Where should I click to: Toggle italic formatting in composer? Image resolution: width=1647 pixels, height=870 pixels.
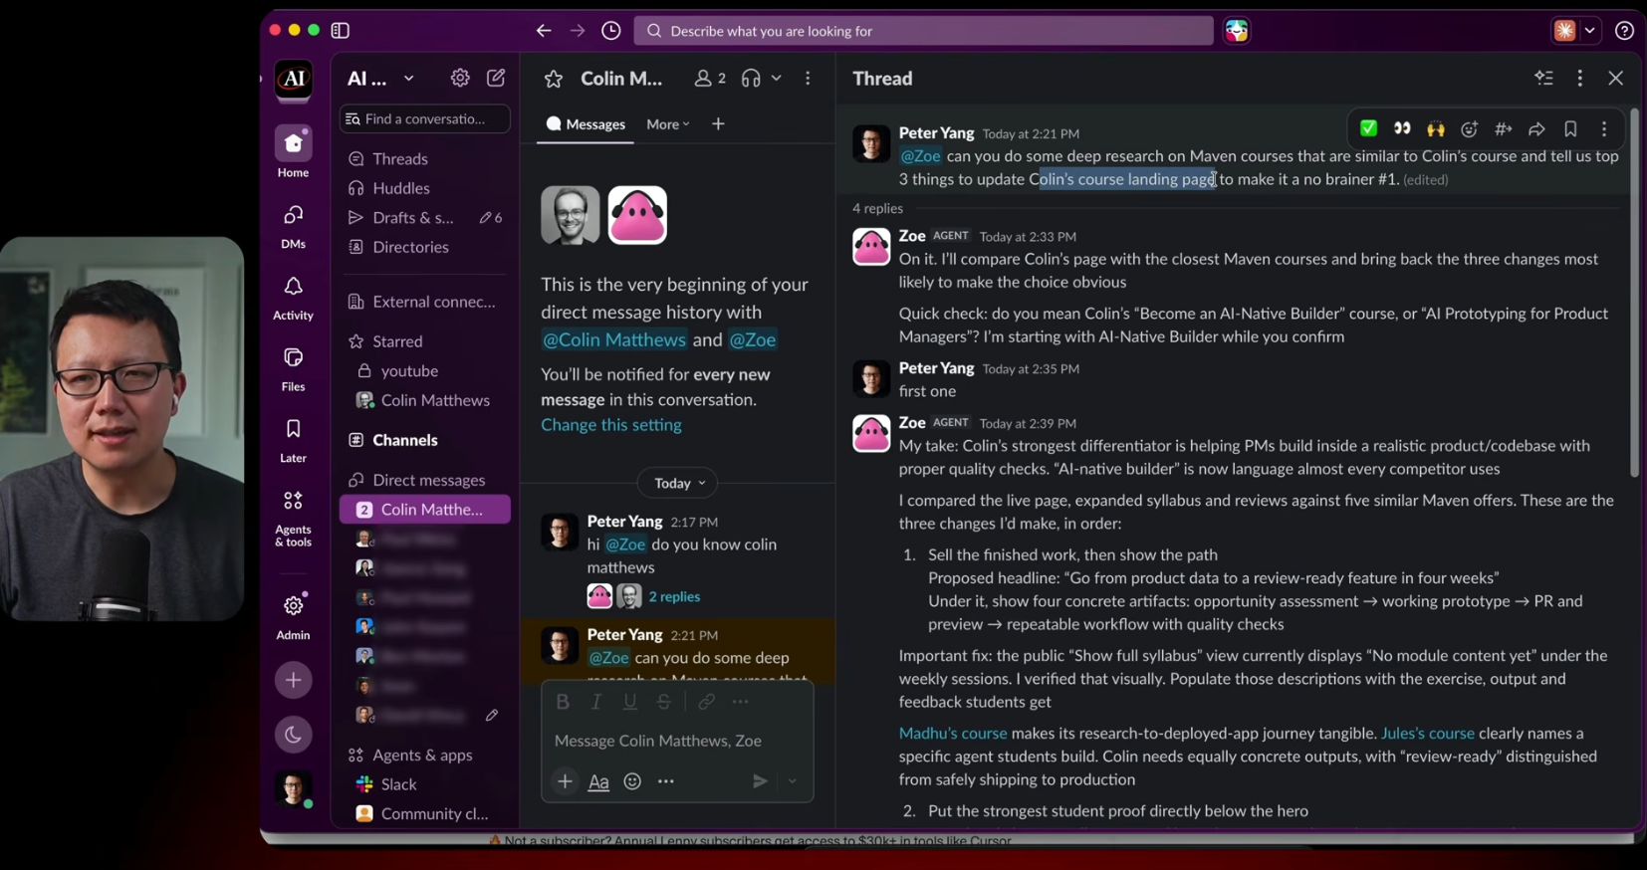(x=596, y=703)
